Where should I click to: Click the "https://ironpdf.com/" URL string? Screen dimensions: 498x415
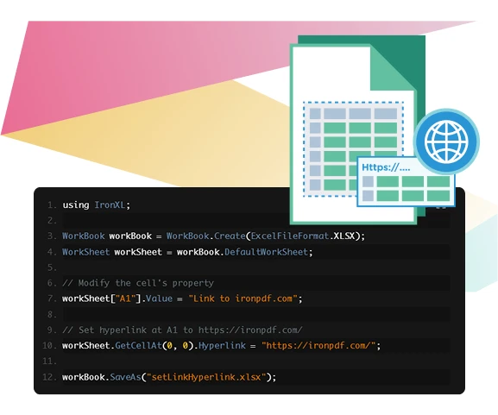pyautogui.click(x=318, y=345)
